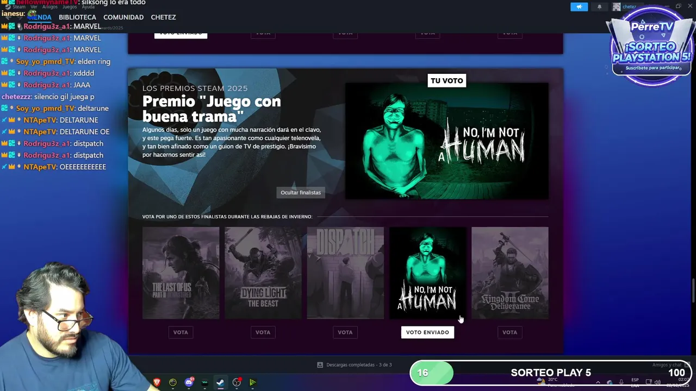This screenshot has height=391, width=696.
Task: Open the BIBLIOTECA tab
Action: click(x=77, y=17)
